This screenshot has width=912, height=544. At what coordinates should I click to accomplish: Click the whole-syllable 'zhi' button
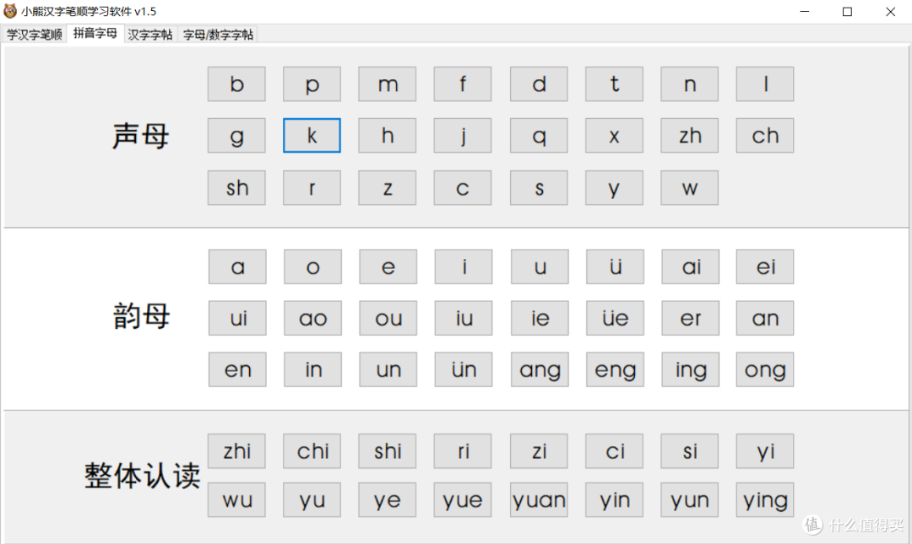click(236, 451)
